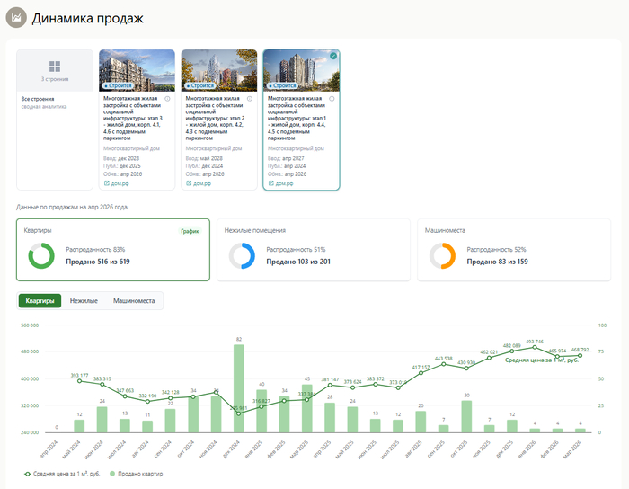This screenshot has height=489, width=629.
Task: Open дом.рф link on этап 2 card
Action: (202, 183)
